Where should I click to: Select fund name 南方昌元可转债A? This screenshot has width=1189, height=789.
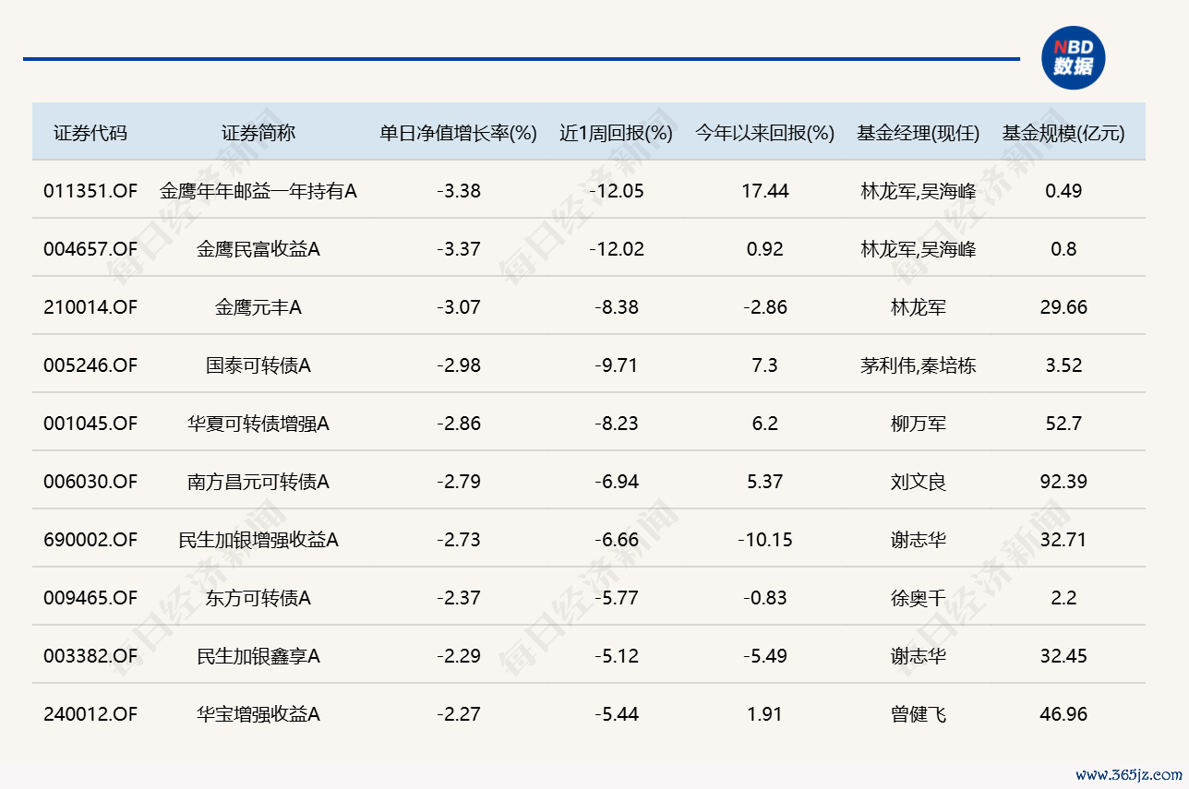click(x=258, y=482)
